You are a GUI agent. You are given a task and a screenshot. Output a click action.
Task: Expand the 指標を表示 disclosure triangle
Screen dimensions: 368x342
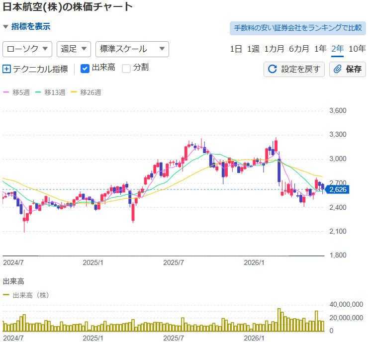click(x=5, y=27)
